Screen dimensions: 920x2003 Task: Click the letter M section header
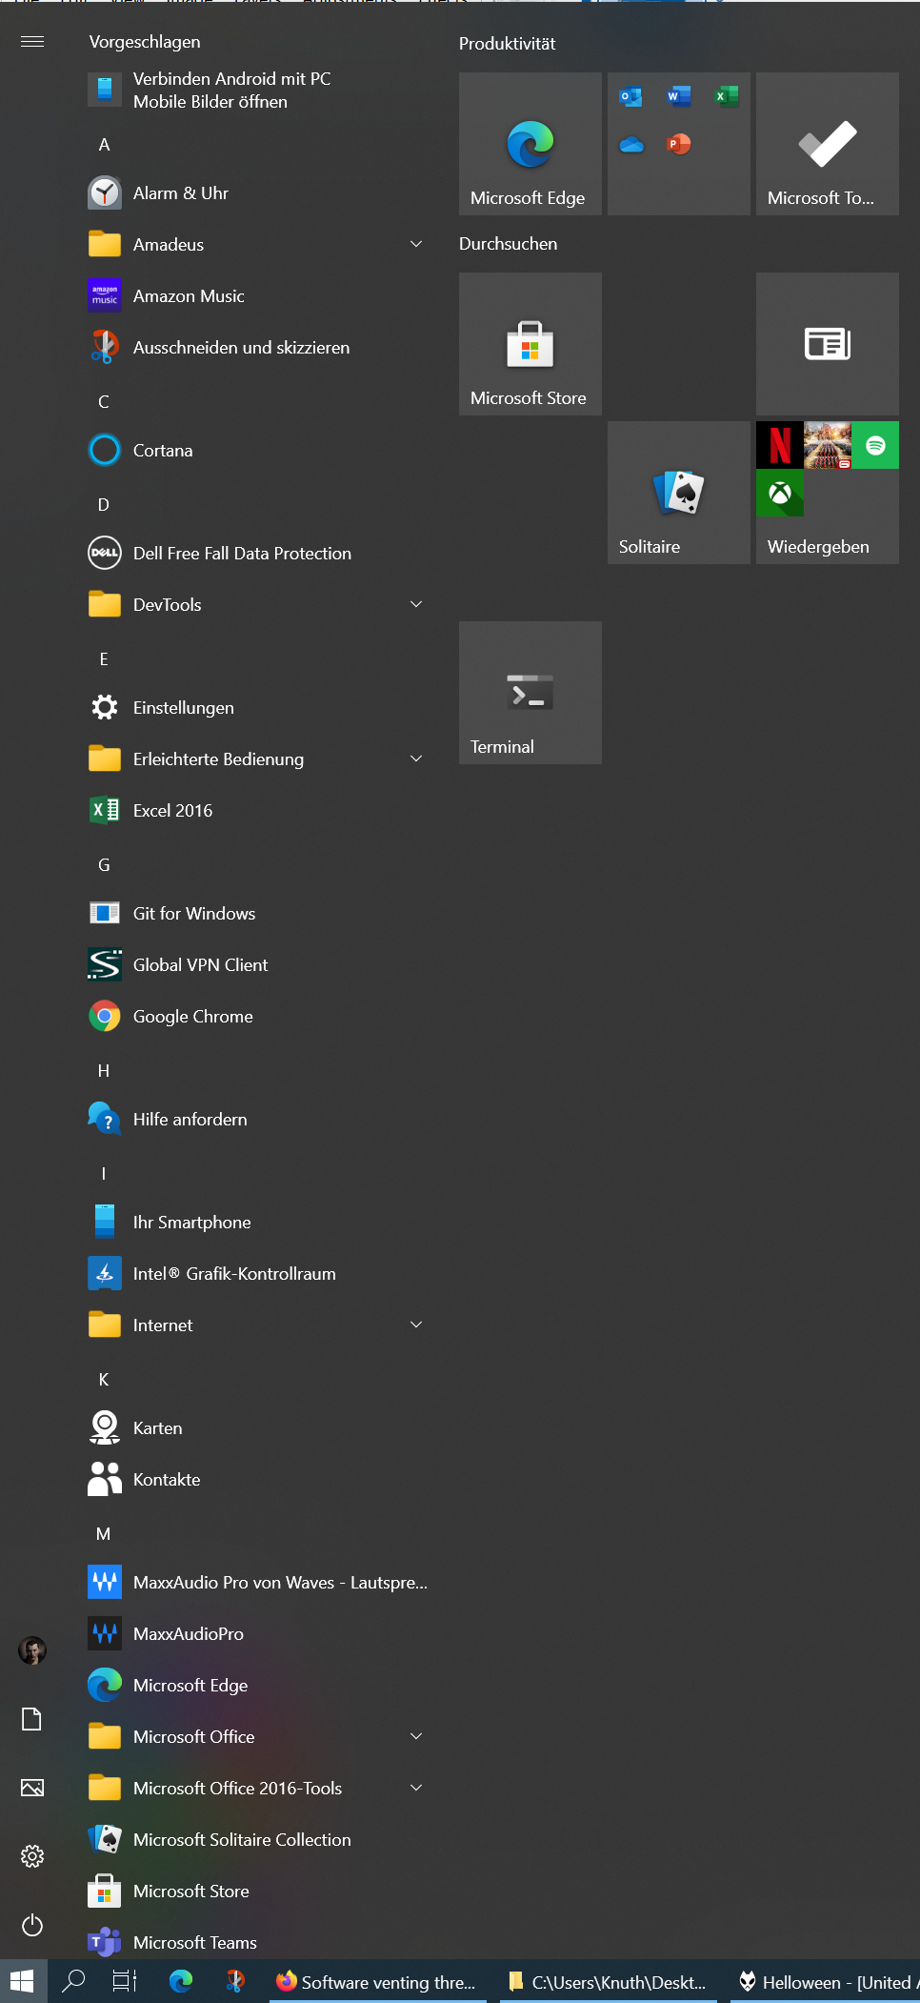[x=104, y=1534]
